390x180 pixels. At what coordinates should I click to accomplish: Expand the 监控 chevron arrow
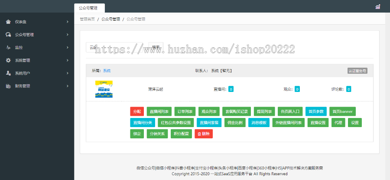(68, 48)
